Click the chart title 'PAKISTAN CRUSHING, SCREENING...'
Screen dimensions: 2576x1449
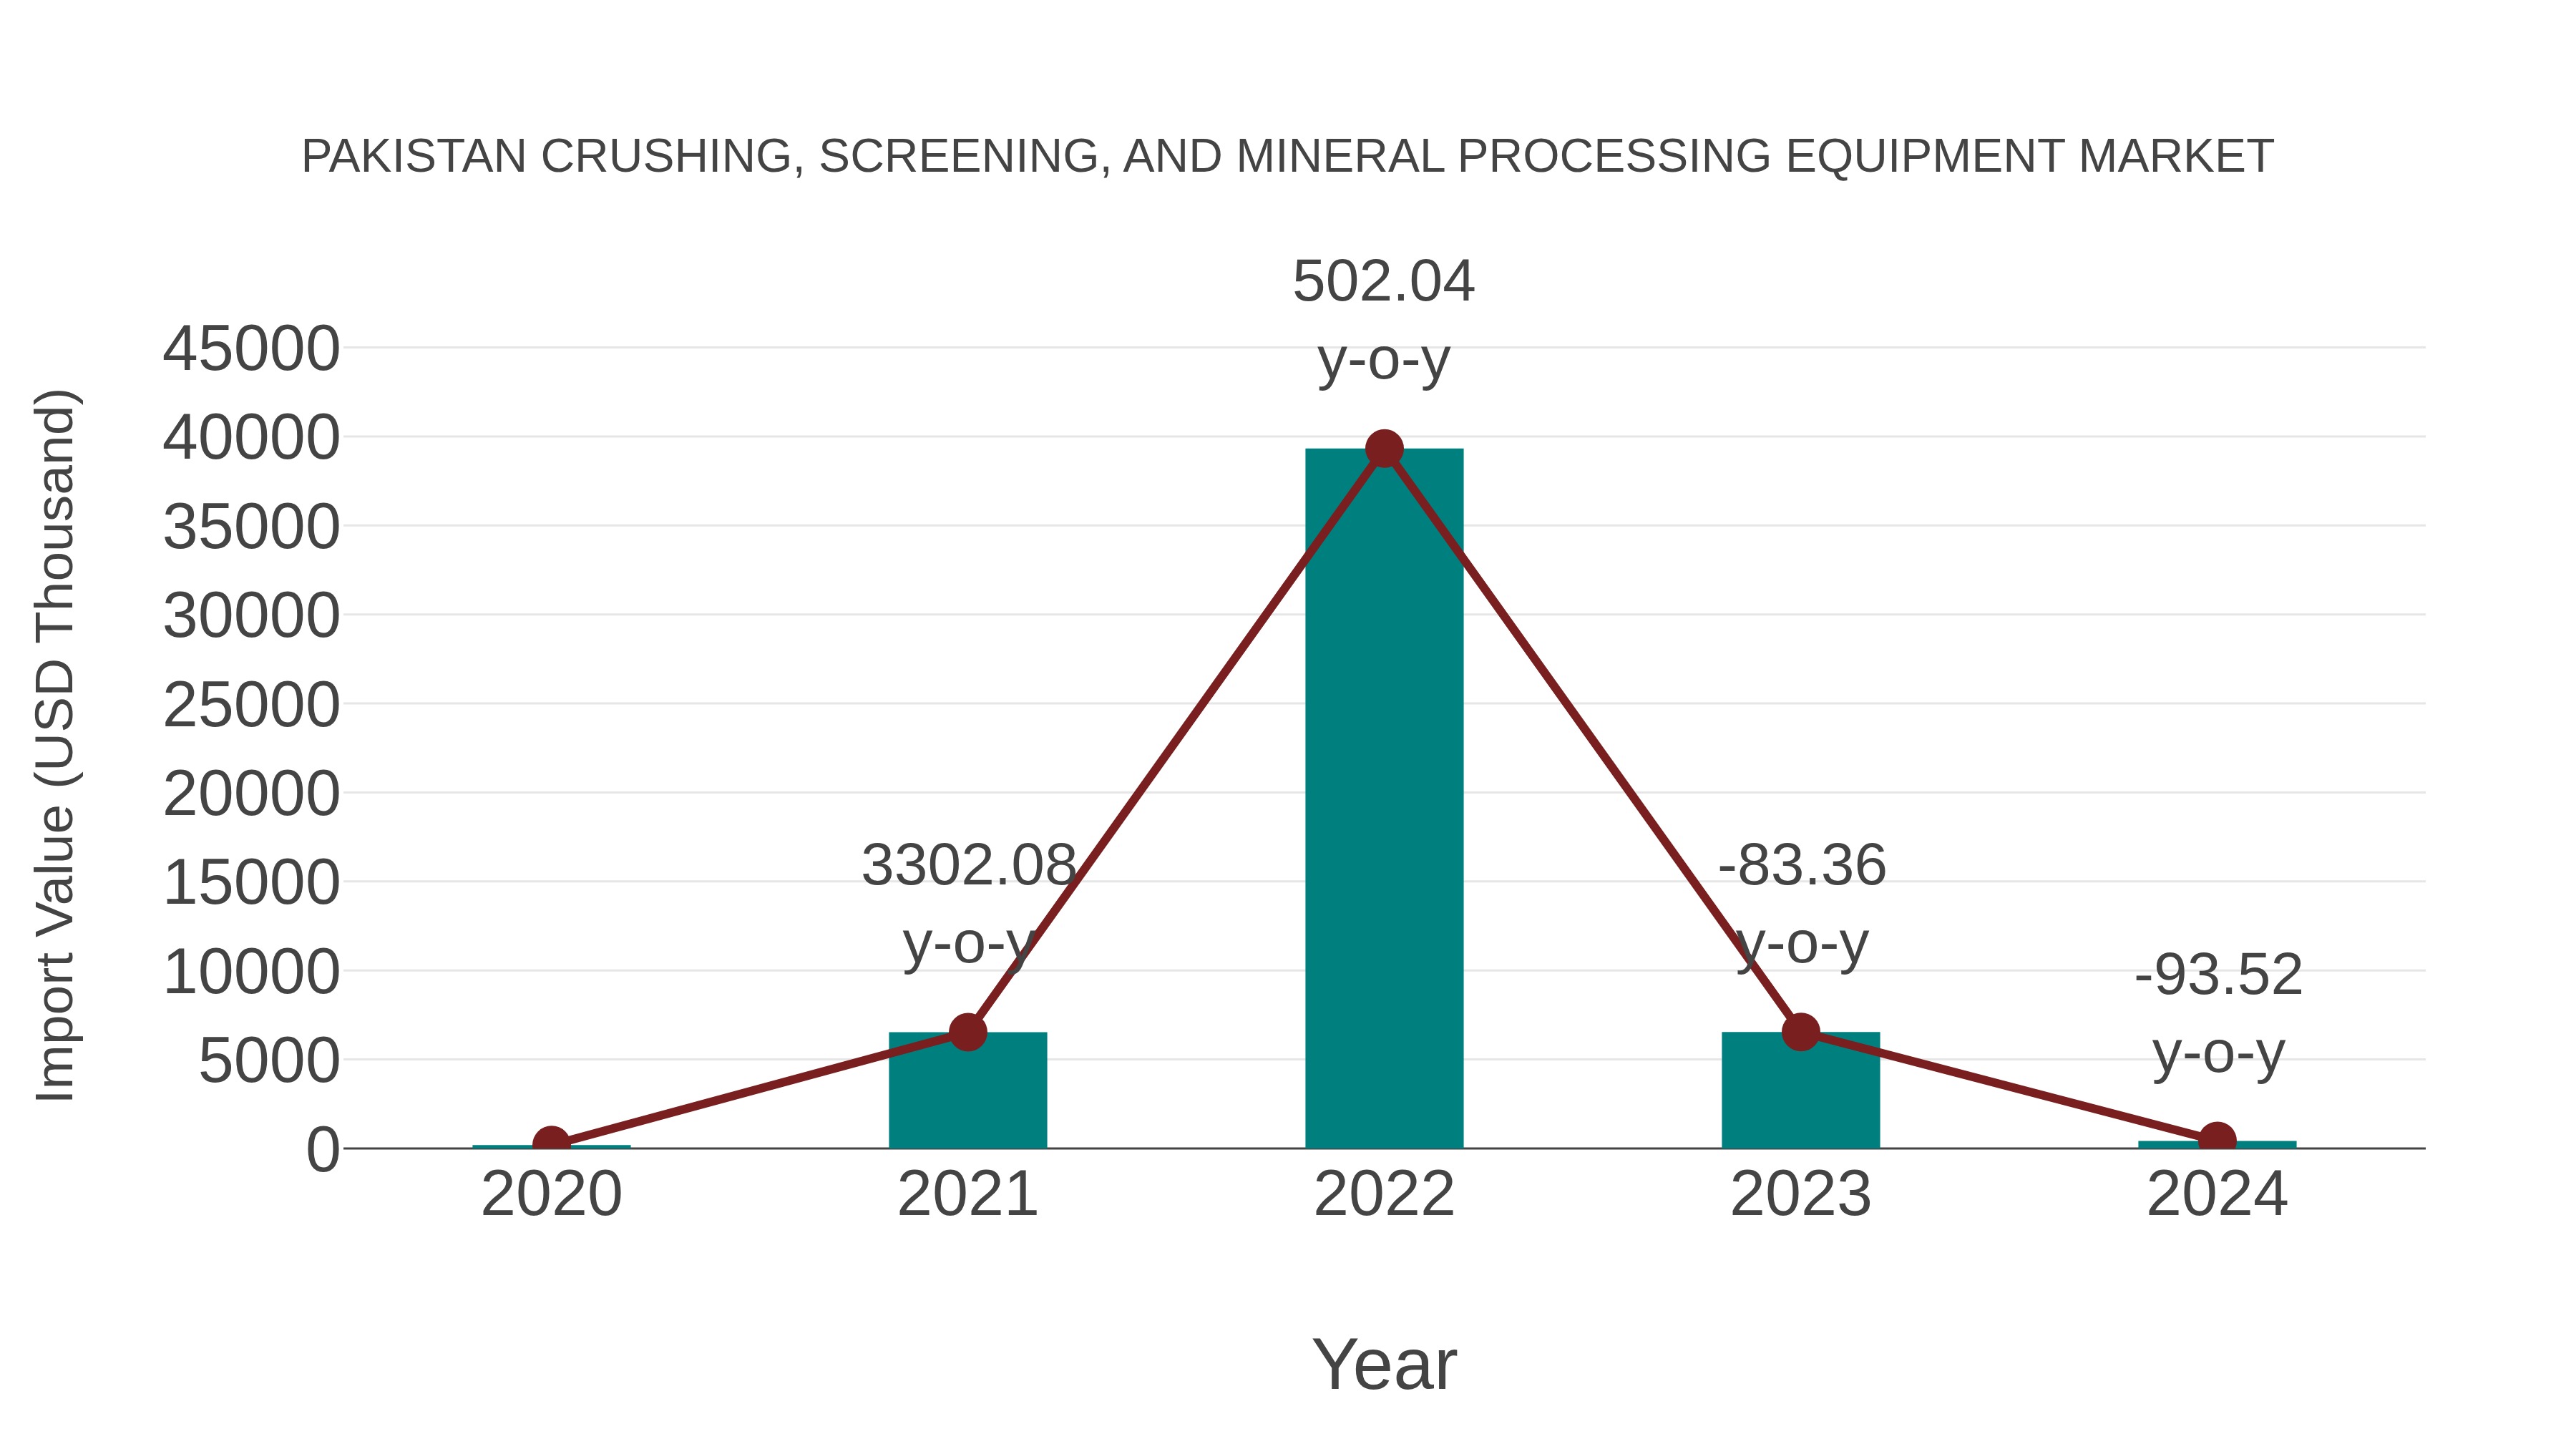click(x=1288, y=156)
